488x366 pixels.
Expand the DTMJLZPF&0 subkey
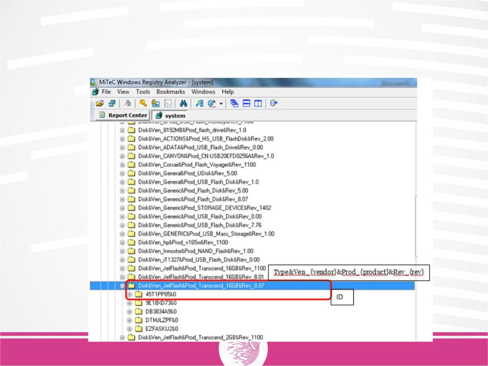(x=130, y=320)
